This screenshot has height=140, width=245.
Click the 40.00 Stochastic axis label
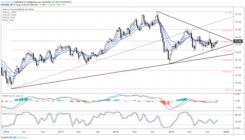click(x=238, y=121)
